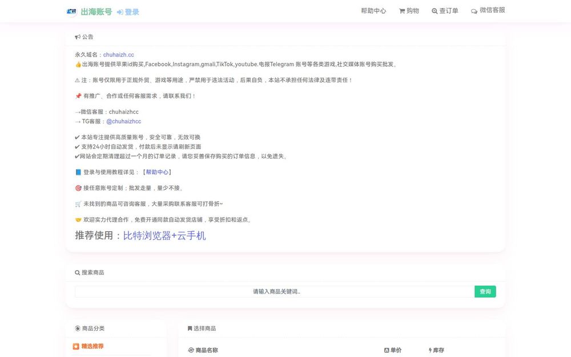Screen dimensions: 571x357
Task: Click the 商品分类 category icon
Action: click(78, 328)
